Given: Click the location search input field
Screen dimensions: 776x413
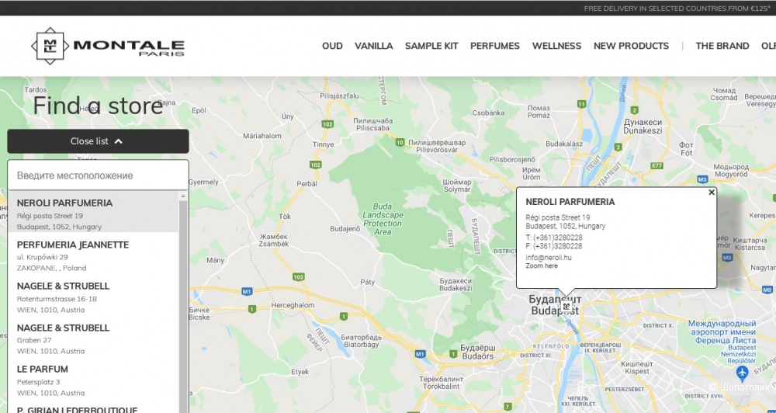Looking at the screenshot, I should click(x=98, y=175).
